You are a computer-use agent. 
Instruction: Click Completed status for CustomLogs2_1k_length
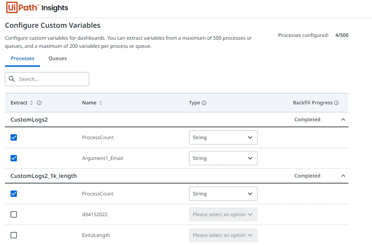[307, 176]
